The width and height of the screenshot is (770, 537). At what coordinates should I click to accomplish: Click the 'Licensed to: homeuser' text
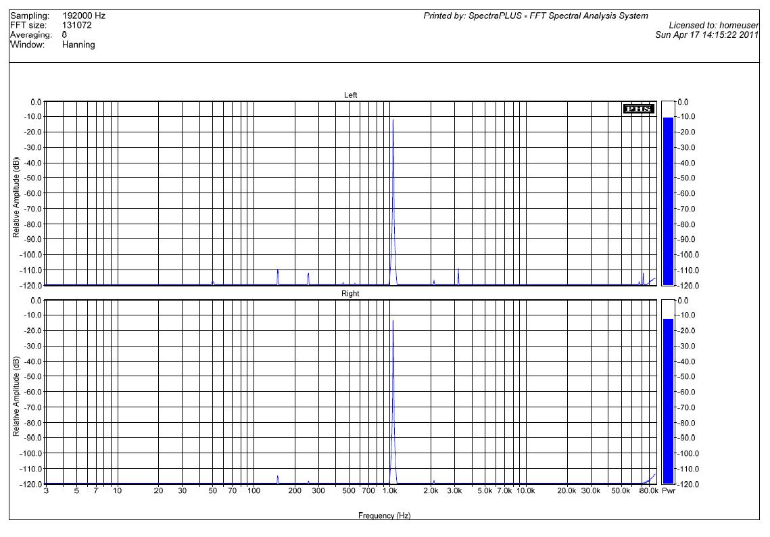pyautogui.click(x=713, y=25)
